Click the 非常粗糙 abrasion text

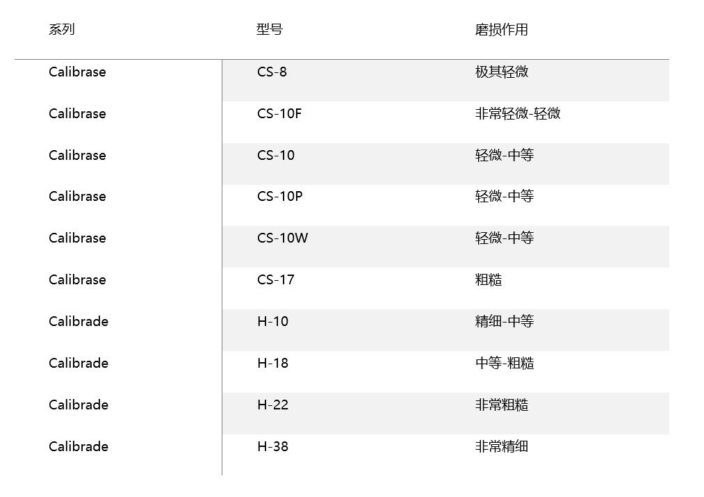(x=502, y=405)
